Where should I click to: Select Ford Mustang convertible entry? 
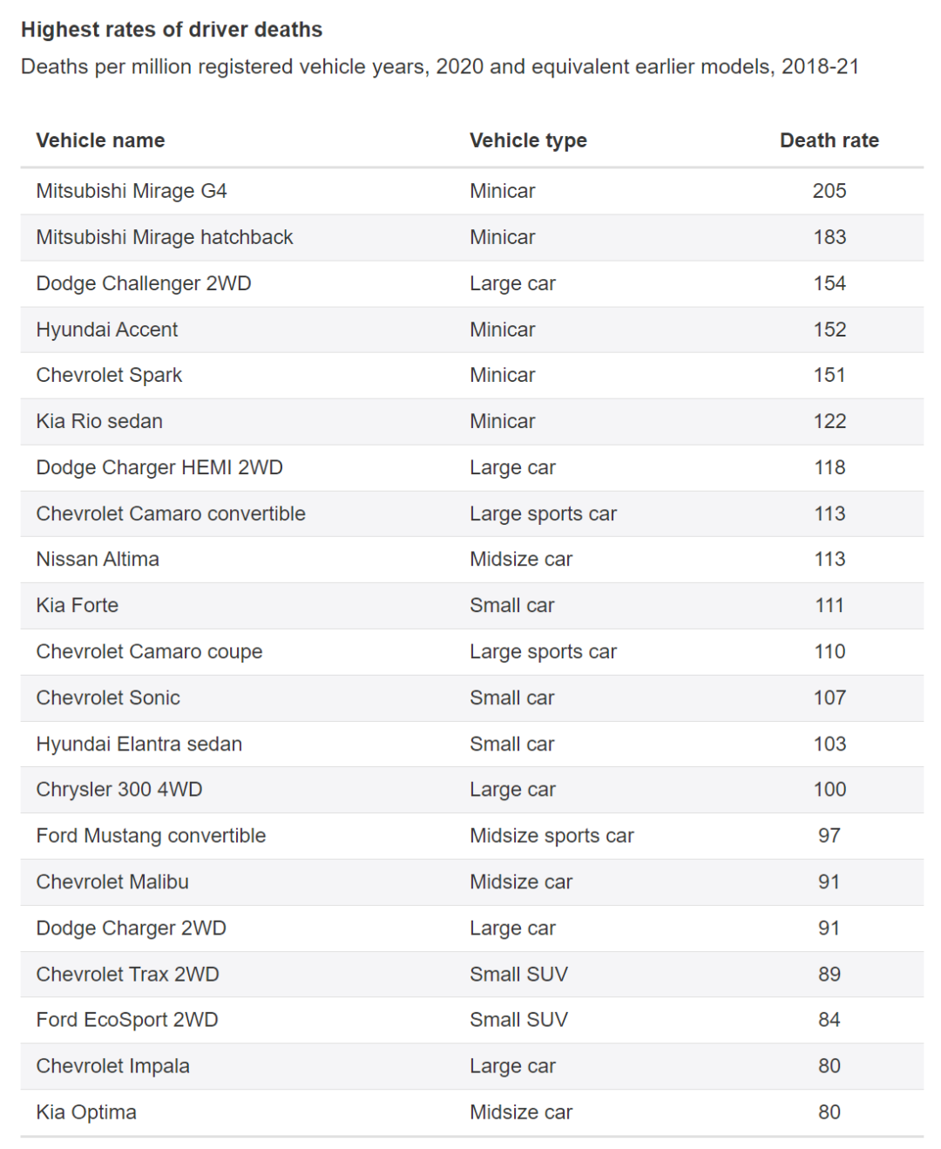(x=151, y=835)
